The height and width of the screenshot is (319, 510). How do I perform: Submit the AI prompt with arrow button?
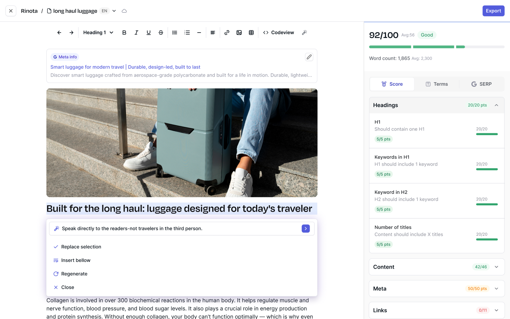tap(306, 229)
